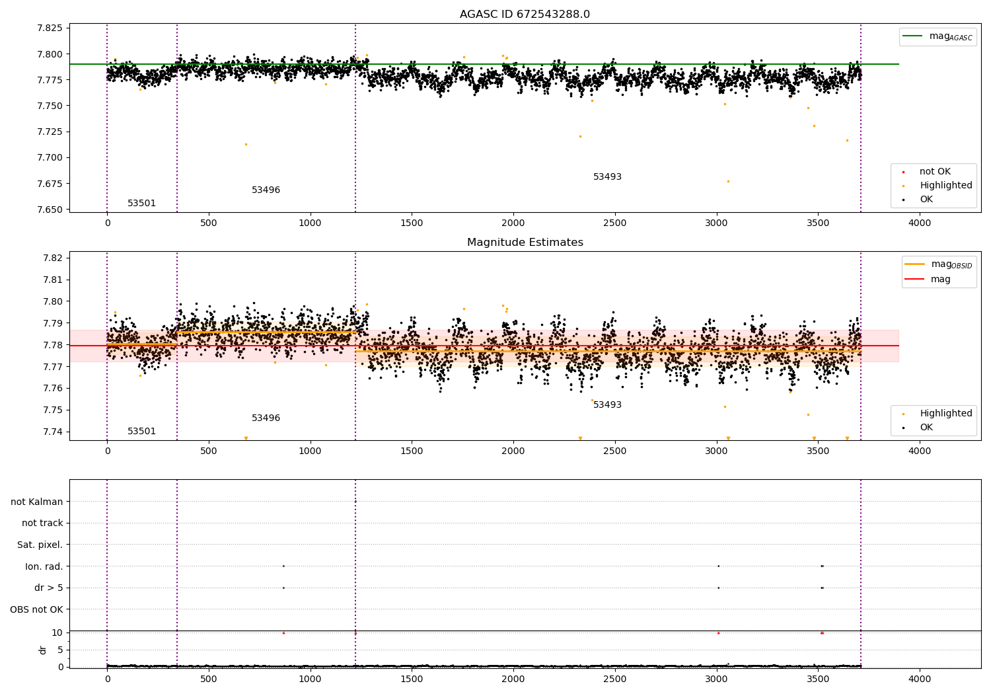This screenshot has height=694, width=991.
Task: Click the 53496 label in Magnitude Estimates panel
Action: coord(266,418)
